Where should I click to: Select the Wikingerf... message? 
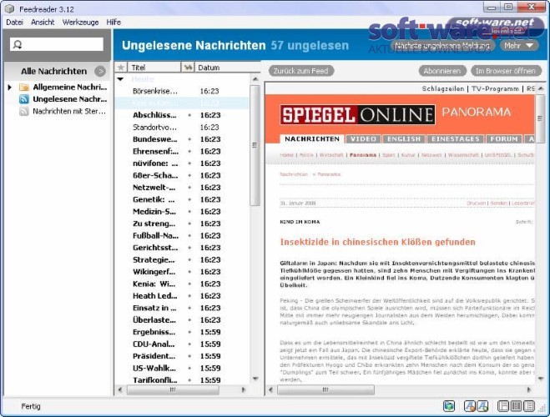tap(182, 272)
